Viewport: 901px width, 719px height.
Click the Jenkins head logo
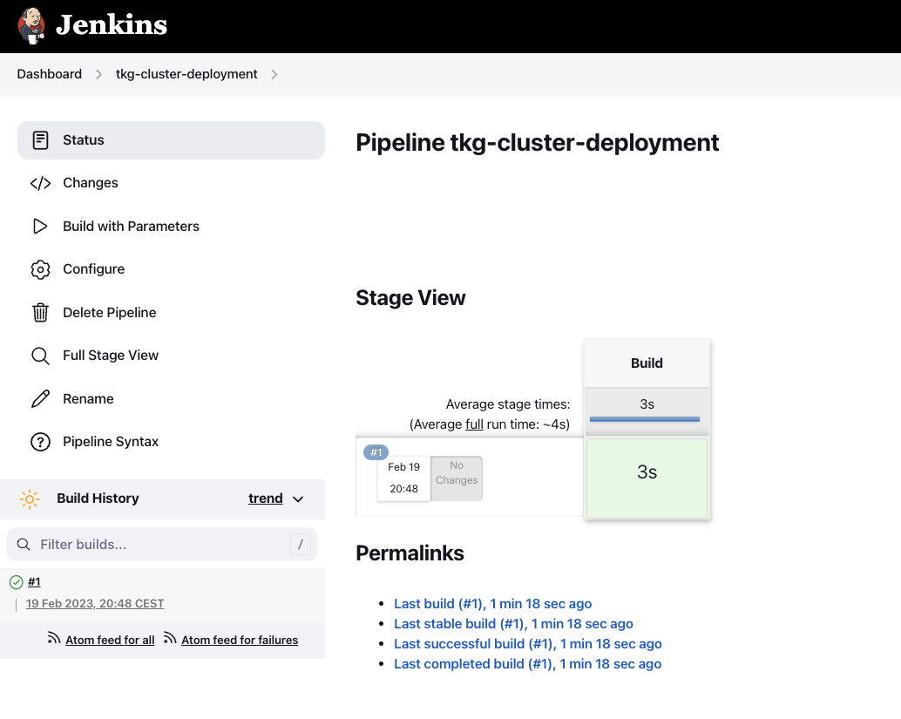(30, 26)
